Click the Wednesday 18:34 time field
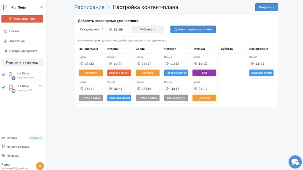303x170 pixels. tap(148, 89)
